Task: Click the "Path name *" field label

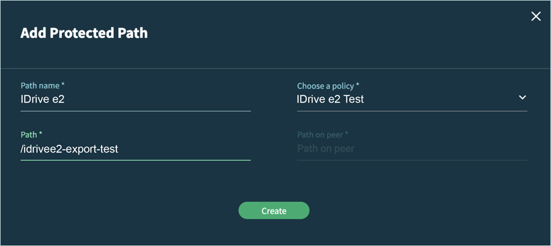Action: [x=42, y=86]
